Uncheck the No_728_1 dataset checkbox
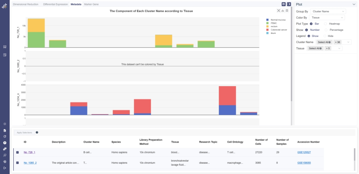 (x=17, y=152)
